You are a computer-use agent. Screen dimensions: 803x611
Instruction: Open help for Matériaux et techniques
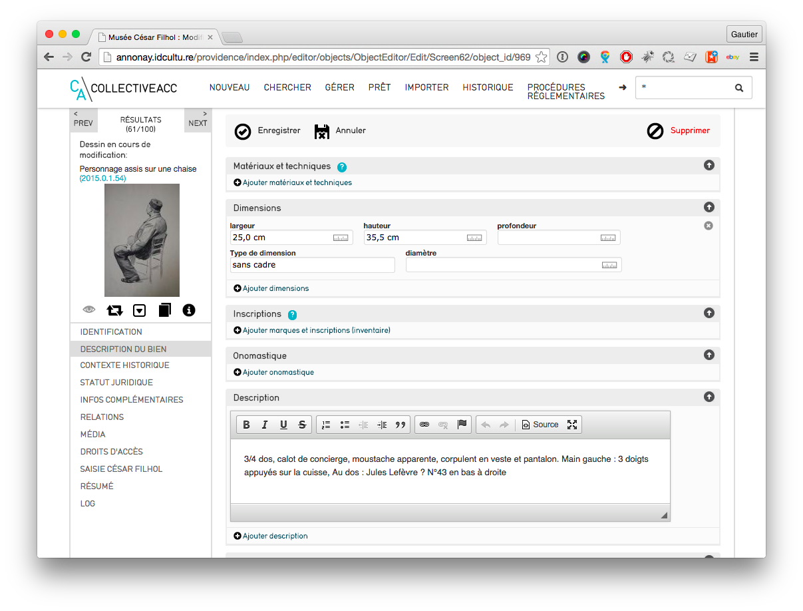point(342,167)
